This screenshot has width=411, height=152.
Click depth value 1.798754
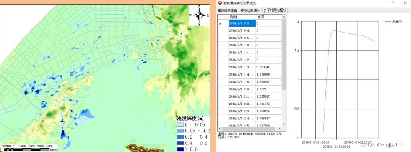268,111
